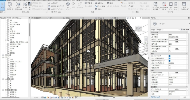Toggle the 太陽パス checkbox
This screenshot has height=100, width=190.
(x=169, y=51)
